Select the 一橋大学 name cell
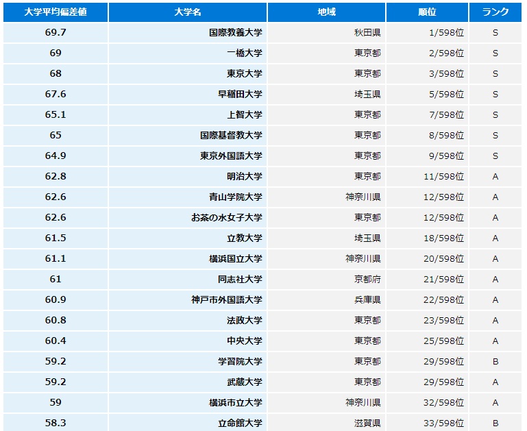This screenshot has width=527, height=431. pyautogui.click(x=188, y=53)
